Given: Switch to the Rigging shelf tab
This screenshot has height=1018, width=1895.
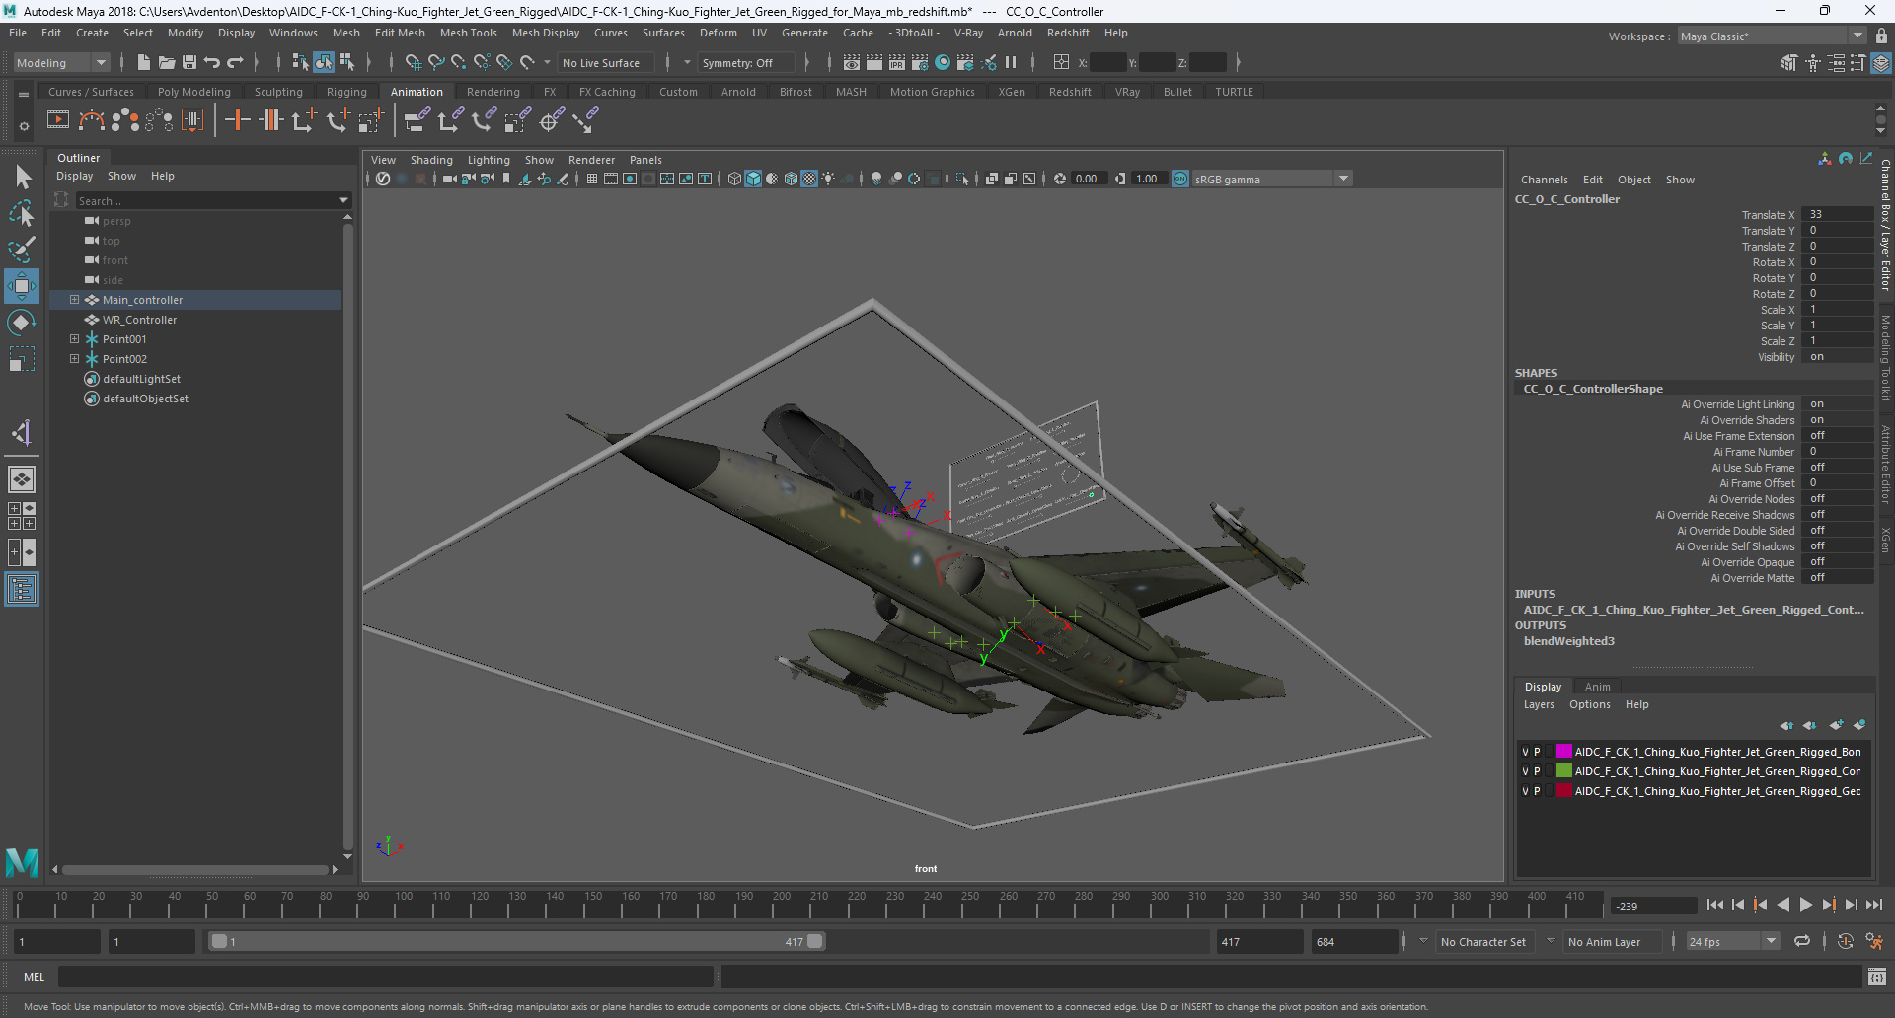Looking at the screenshot, I should pyautogui.click(x=346, y=92).
